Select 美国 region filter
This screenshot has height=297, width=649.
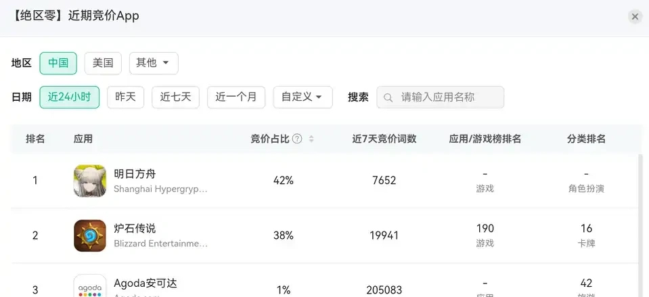coord(103,63)
